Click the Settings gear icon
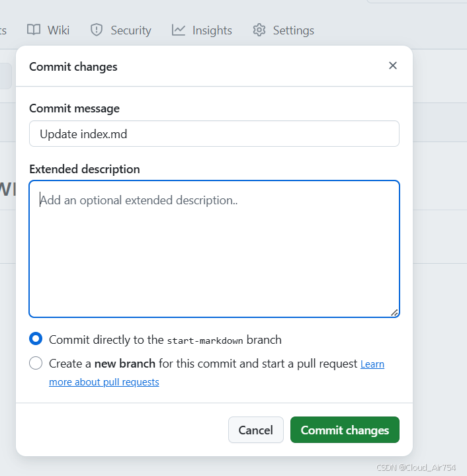The image size is (467, 476). point(259,30)
